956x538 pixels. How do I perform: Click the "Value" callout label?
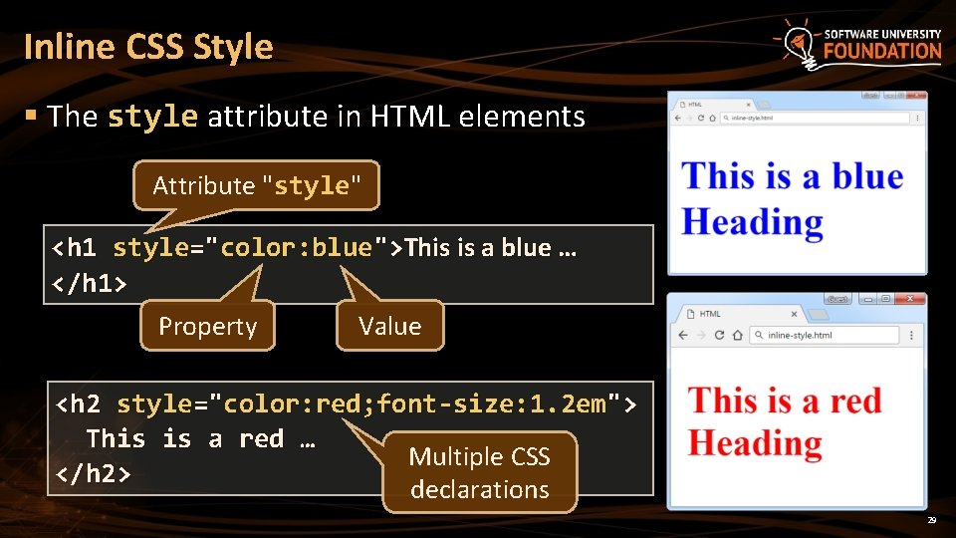pyautogui.click(x=390, y=326)
